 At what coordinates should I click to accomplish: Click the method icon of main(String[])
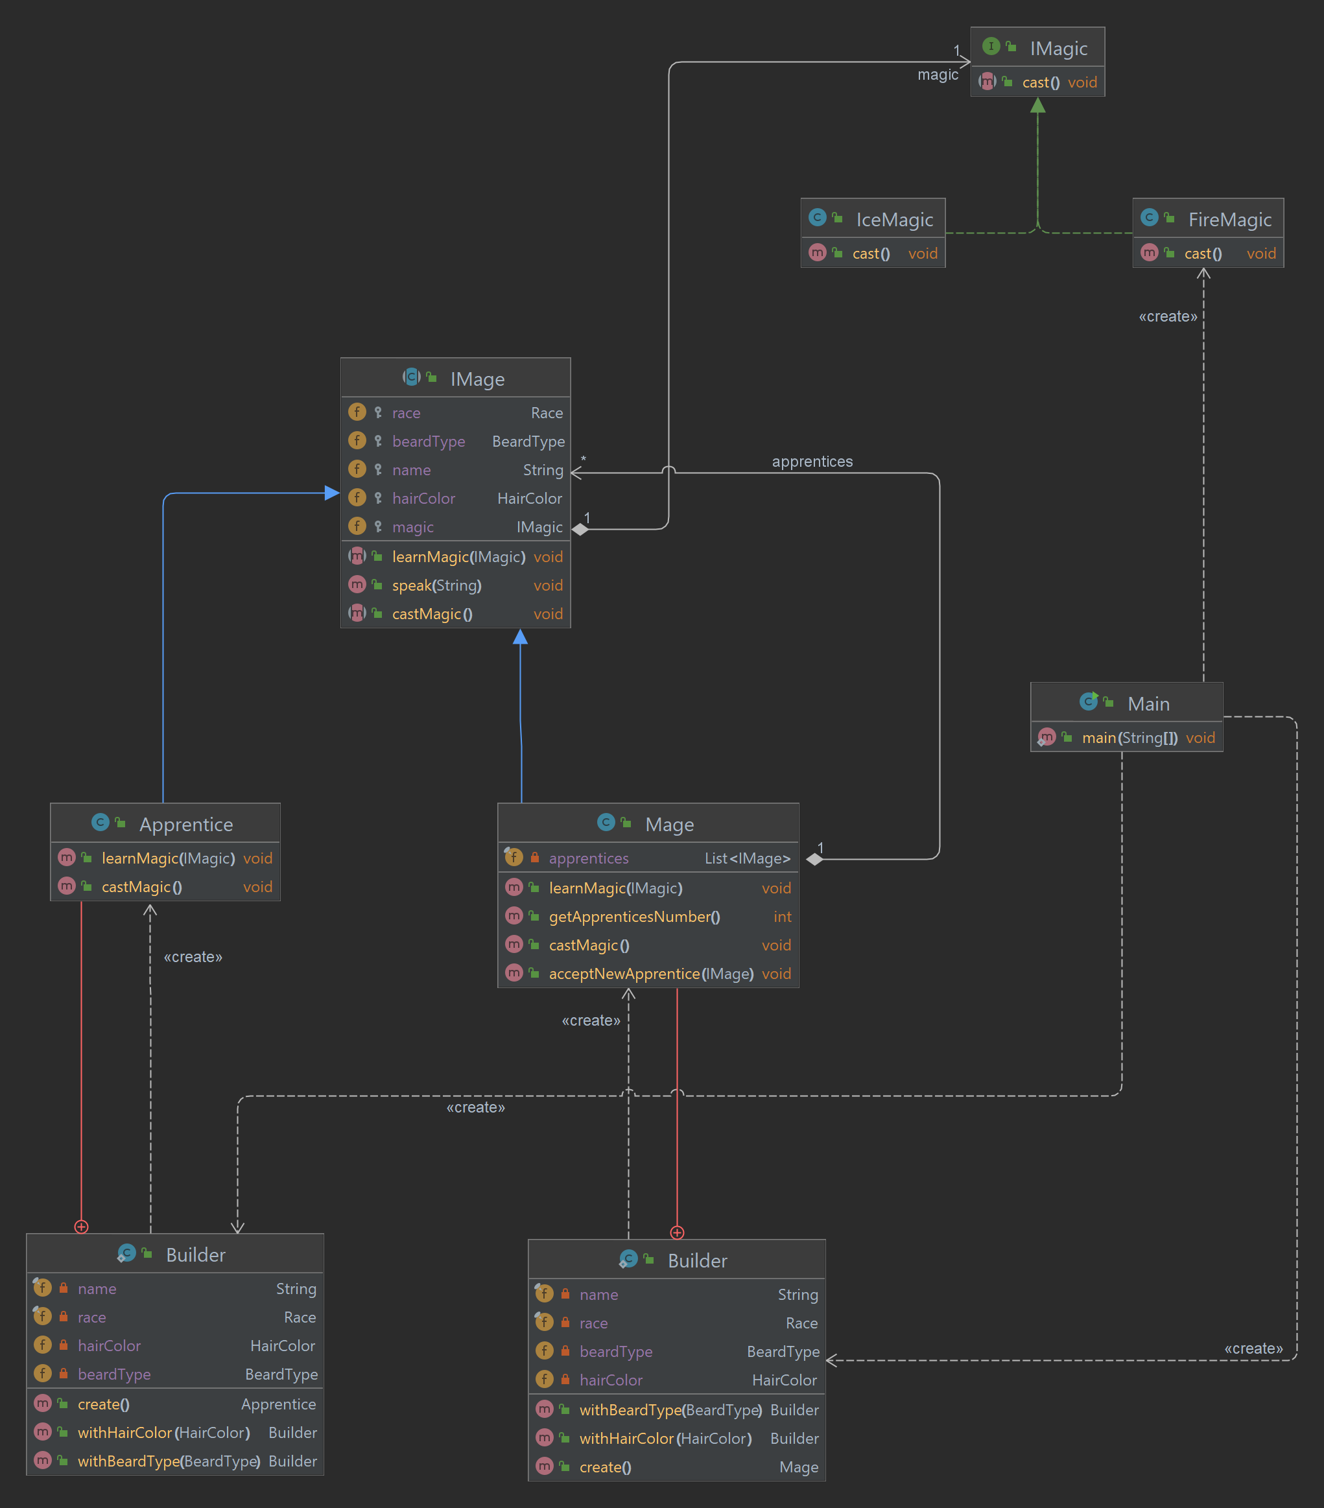[1046, 737]
